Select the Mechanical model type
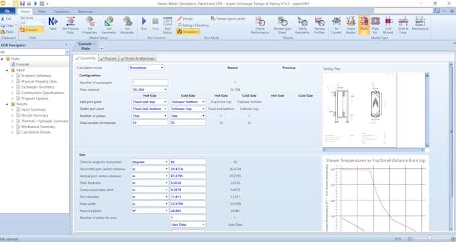The width and height of the screenshot is (456, 242). click(x=420, y=24)
